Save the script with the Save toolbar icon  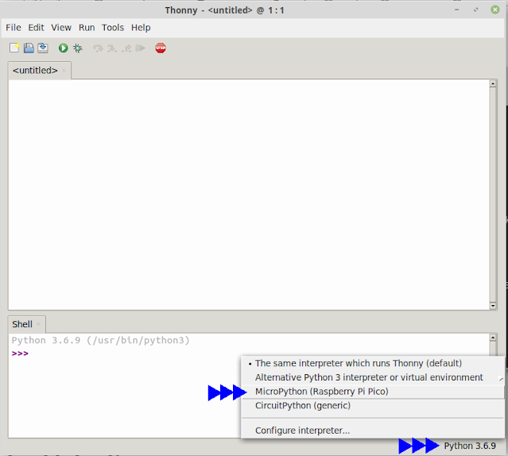click(43, 48)
